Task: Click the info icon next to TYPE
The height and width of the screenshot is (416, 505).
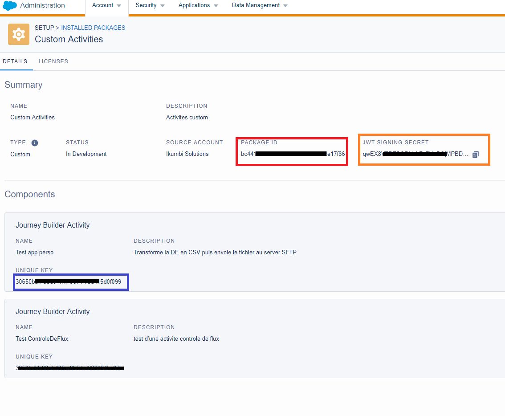Action: (35, 143)
